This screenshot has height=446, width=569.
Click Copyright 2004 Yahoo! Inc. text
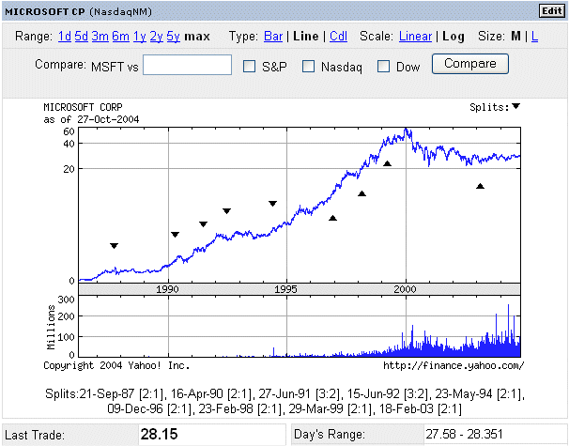pyautogui.click(x=116, y=365)
